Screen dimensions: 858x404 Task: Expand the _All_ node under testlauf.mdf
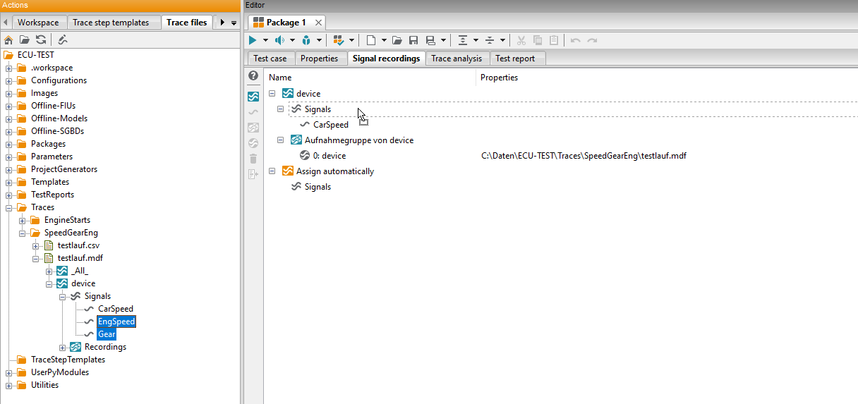[x=49, y=271]
